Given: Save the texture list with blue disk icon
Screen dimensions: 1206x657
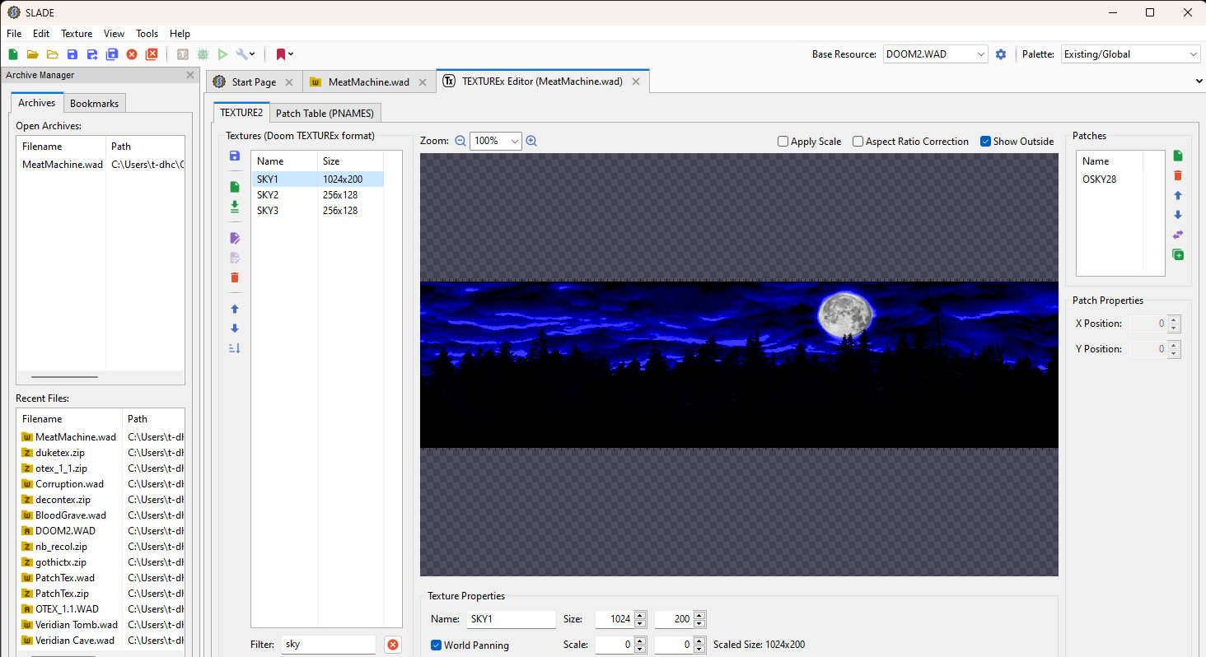Looking at the screenshot, I should (235, 156).
